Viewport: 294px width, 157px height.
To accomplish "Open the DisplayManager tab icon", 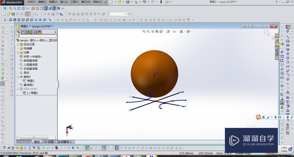I will (x=39, y=32).
